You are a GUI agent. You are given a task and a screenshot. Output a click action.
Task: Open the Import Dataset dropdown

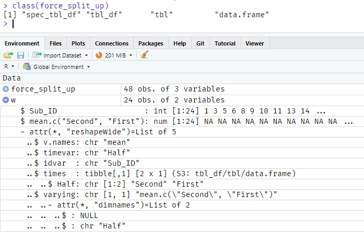point(86,55)
